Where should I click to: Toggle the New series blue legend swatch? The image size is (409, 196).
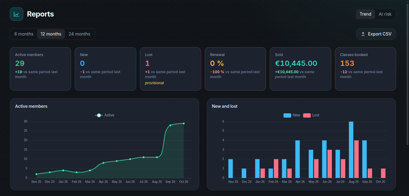(x=287, y=115)
